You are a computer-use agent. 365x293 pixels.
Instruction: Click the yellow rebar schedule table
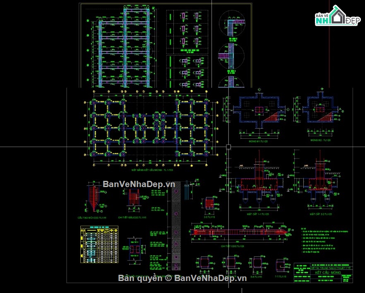point(99,244)
